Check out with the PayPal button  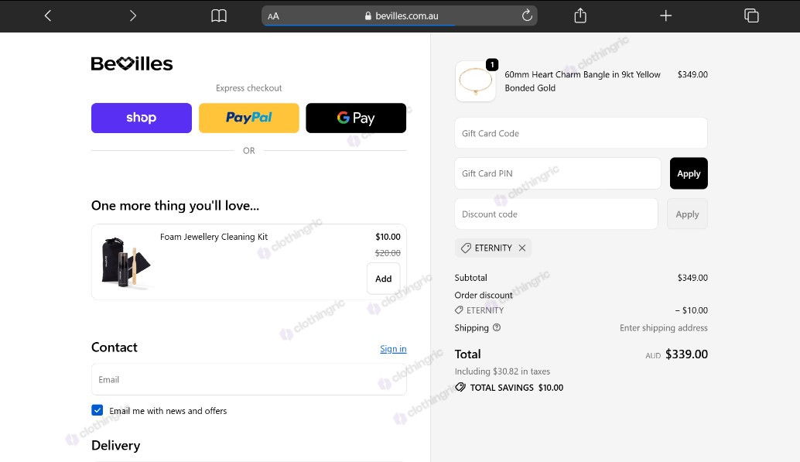[x=249, y=118]
